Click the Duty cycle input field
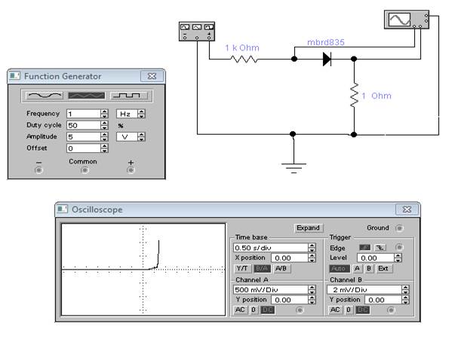Image resolution: width=458 pixels, height=345 pixels. coord(84,125)
